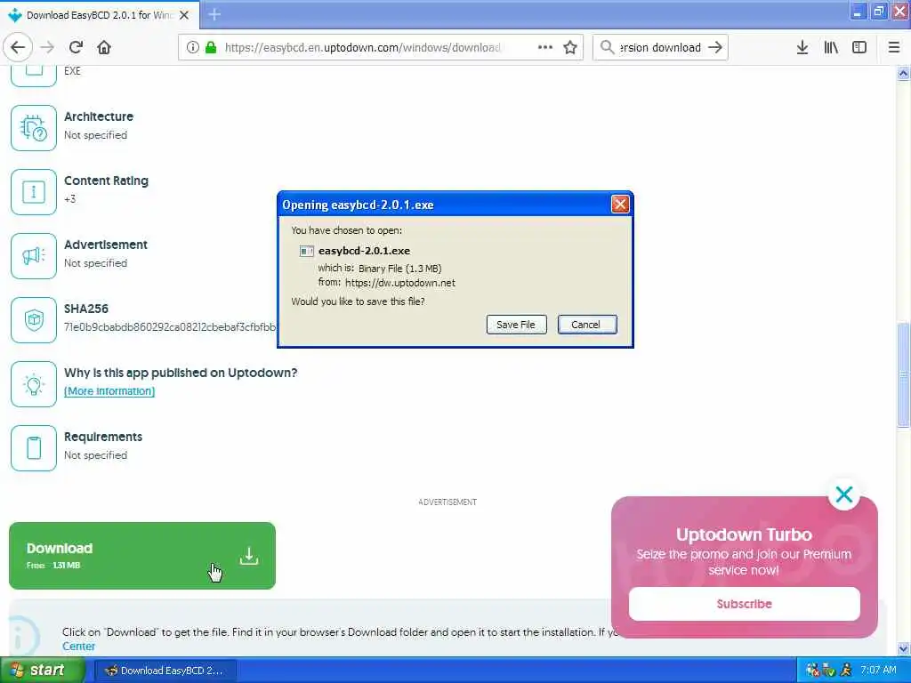Screen dimensions: 911x683
Task: Click the Uptodown Turbo heading
Action: [x=744, y=534]
